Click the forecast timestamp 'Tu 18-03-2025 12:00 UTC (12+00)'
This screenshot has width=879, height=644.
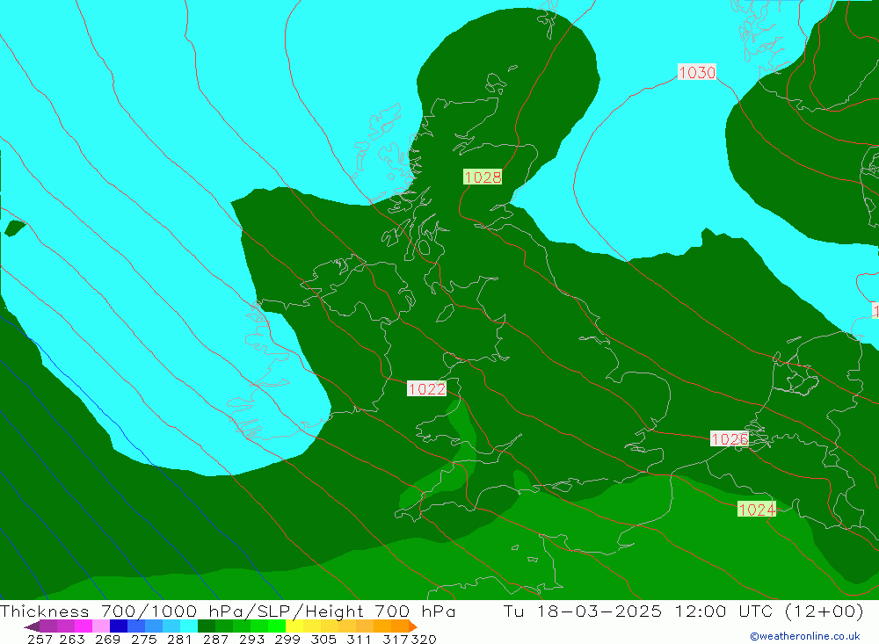(x=683, y=611)
